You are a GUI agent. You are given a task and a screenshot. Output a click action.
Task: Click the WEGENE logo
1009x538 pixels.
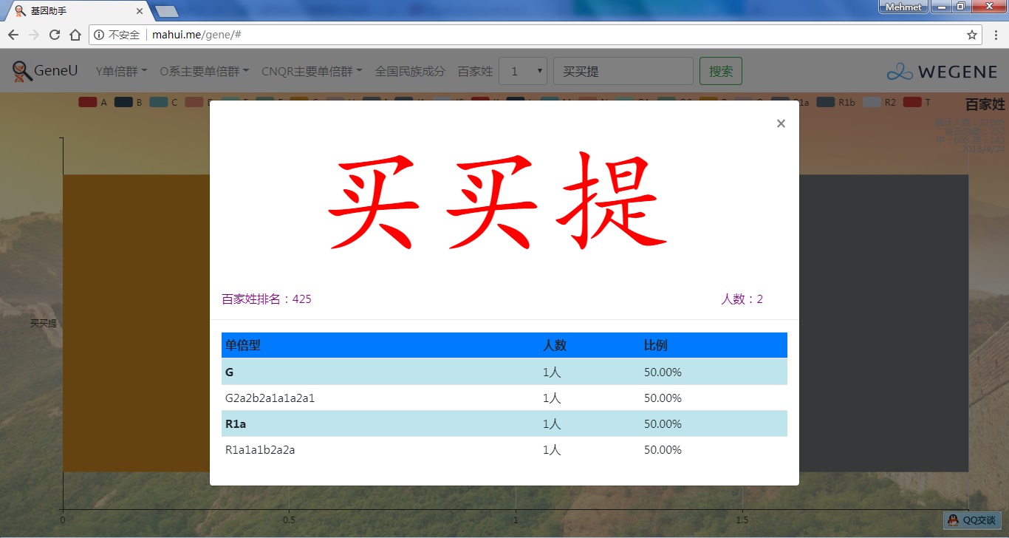click(x=942, y=72)
